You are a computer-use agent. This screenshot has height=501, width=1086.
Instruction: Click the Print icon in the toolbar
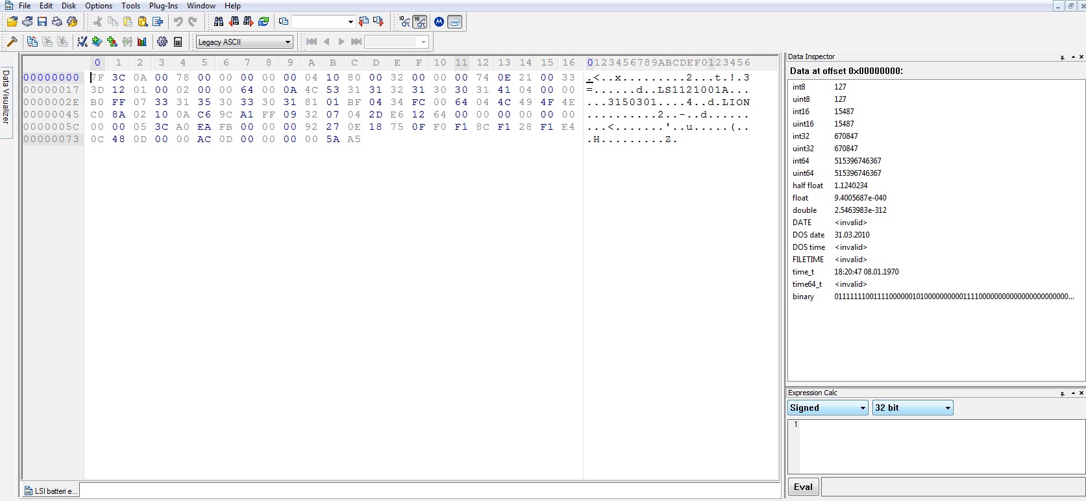tap(57, 22)
